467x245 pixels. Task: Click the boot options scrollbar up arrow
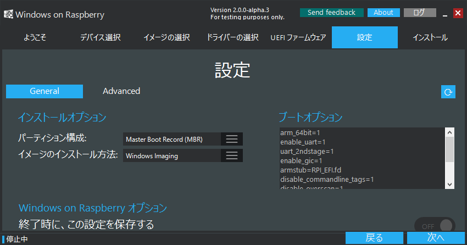(x=449, y=132)
